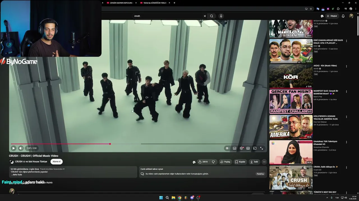Expand description with ...daha fazla
The image size is (359, 201).
[x=17, y=175]
